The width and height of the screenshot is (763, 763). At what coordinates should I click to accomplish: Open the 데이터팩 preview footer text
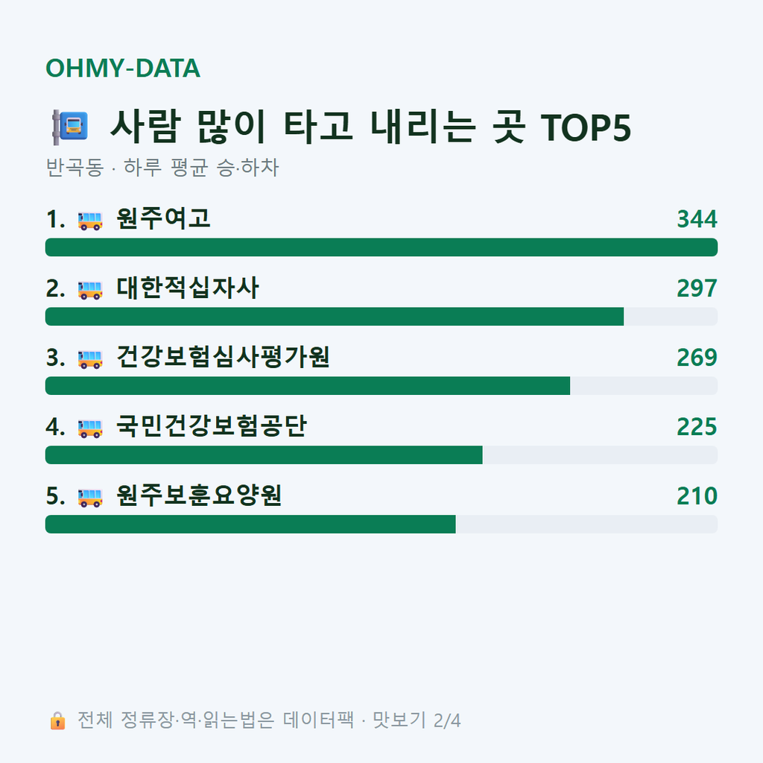coord(268,721)
